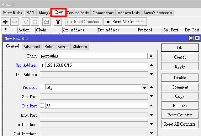The width and height of the screenshot is (201, 136).
Task: Click the In. Interface input field
Action: 94,125
